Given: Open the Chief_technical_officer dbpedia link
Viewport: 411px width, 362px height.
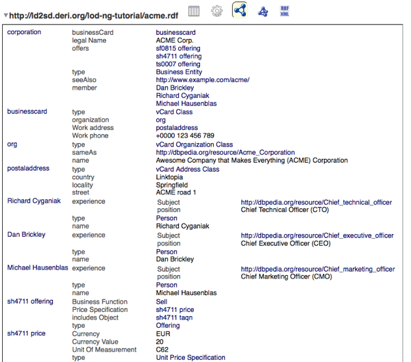Looking at the screenshot, I should [x=316, y=202].
